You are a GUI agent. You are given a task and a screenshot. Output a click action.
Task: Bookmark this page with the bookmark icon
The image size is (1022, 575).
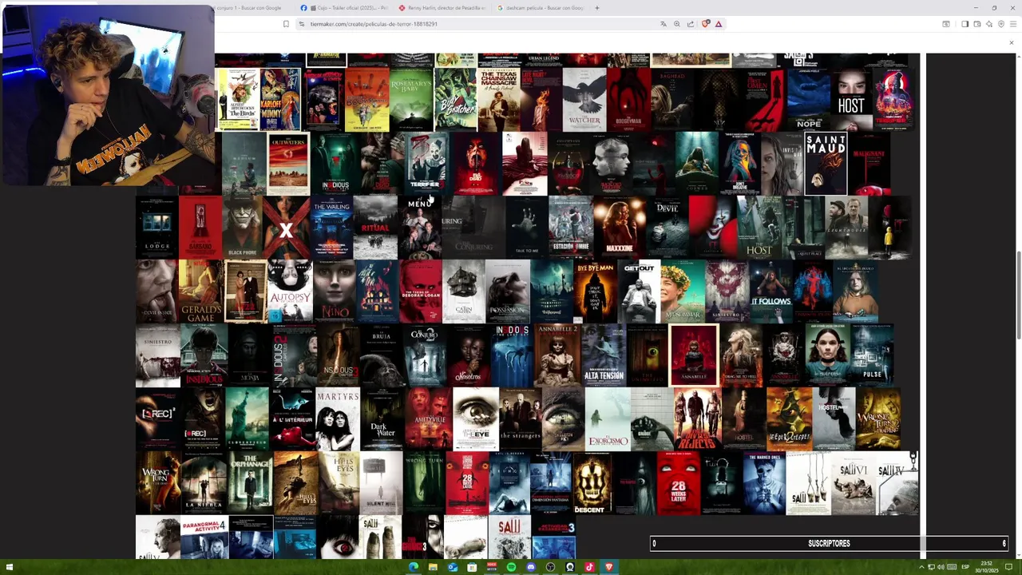click(x=286, y=24)
